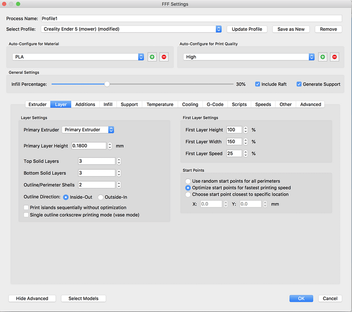Switch to the Advanced tab
This screenshot has width=352, height=312.
(311, 104)
